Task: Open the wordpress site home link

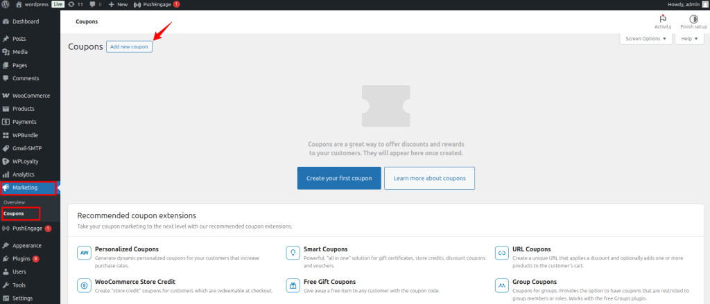Action: (x=32, y=4)
